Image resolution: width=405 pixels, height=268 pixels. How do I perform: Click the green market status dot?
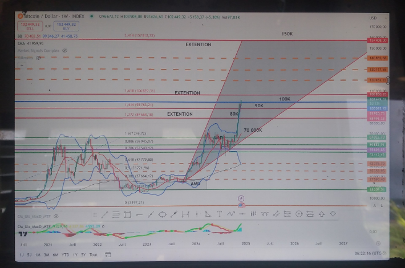pyautogui.click(x=91, y=17)
